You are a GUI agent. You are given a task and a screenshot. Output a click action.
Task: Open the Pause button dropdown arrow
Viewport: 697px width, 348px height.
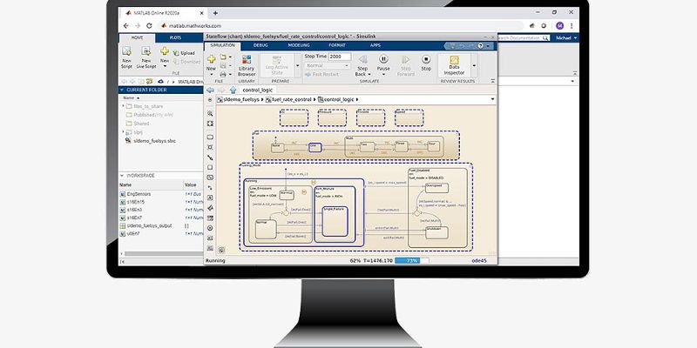(x=383, y=74)
